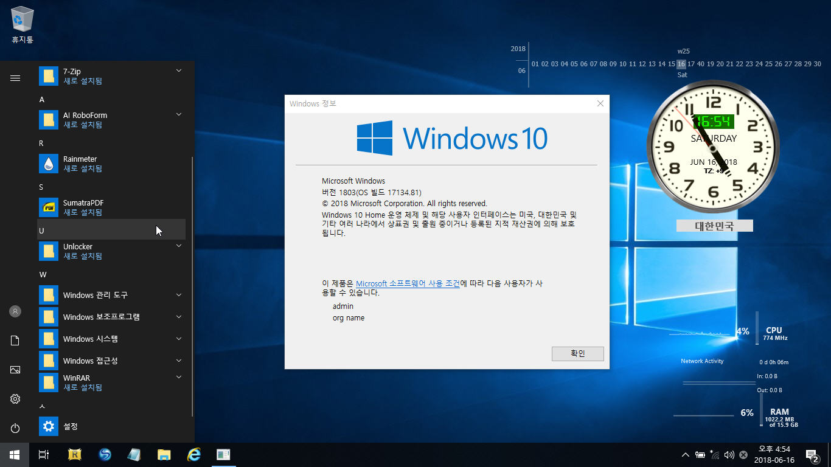Screen dimensions: 831x467
Task: Click 확인 button in Windows 정보 dialog
Action: coord(577,353)
